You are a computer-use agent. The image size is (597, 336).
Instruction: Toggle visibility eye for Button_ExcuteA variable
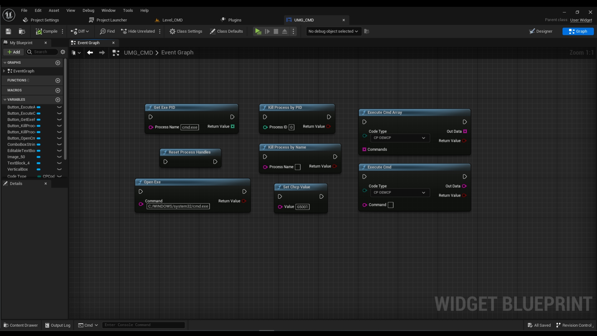point(59,107)
